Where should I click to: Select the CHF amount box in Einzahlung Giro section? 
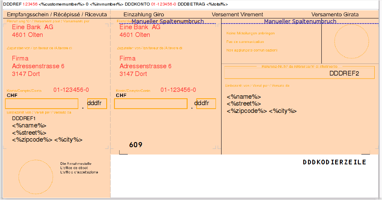coord(151,104)
